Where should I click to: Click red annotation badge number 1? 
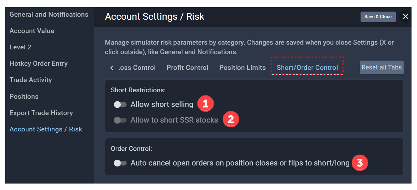pyautogui.click(x=205, y=104)
